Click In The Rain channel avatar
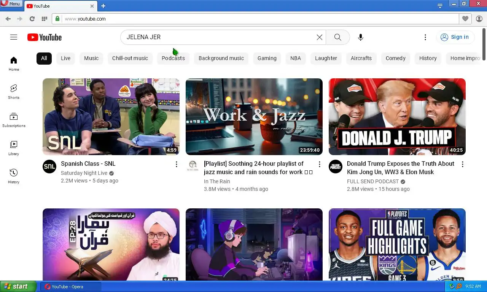Image resolution: width=487 pixels, height=292 pixels. (193, 167)
